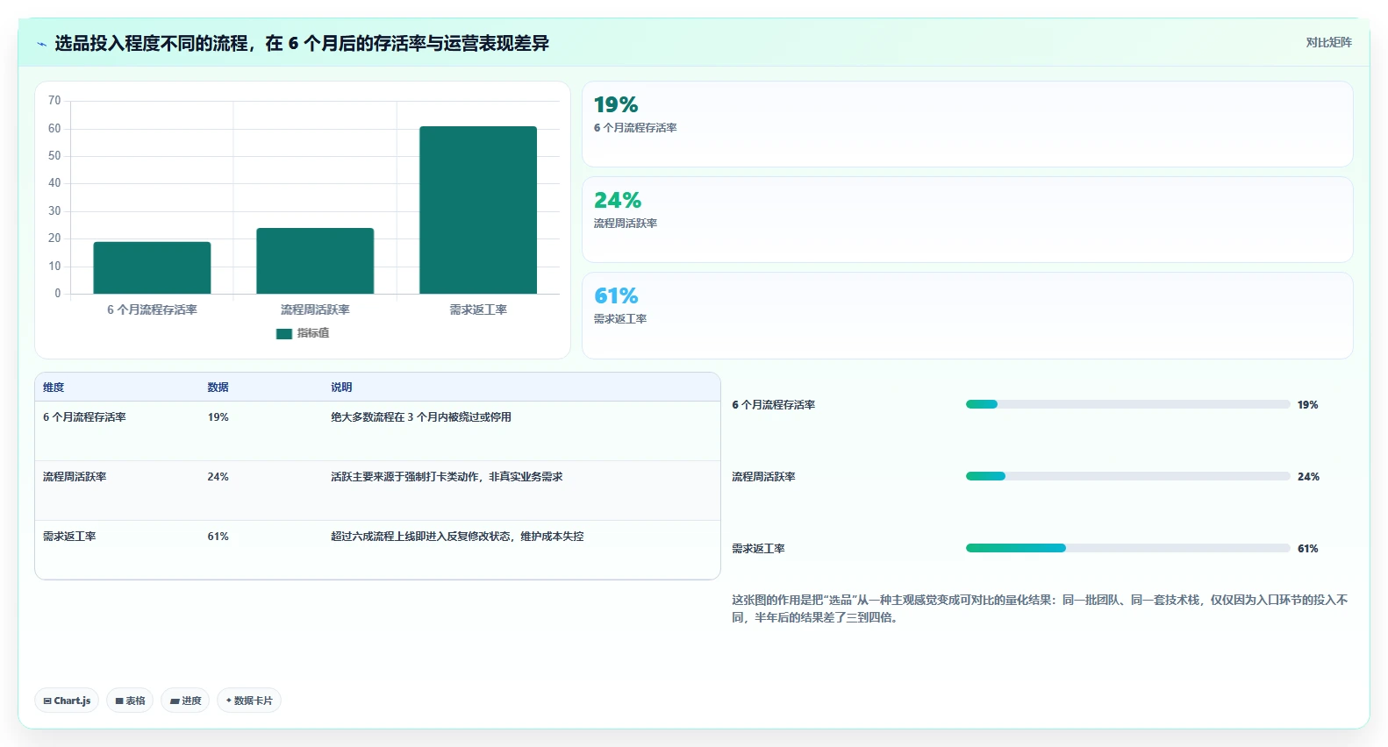Click description 绝大多数流程在 3 个月内被绕过或停用
Viewport: 1388px width, 747px height.
421,417
